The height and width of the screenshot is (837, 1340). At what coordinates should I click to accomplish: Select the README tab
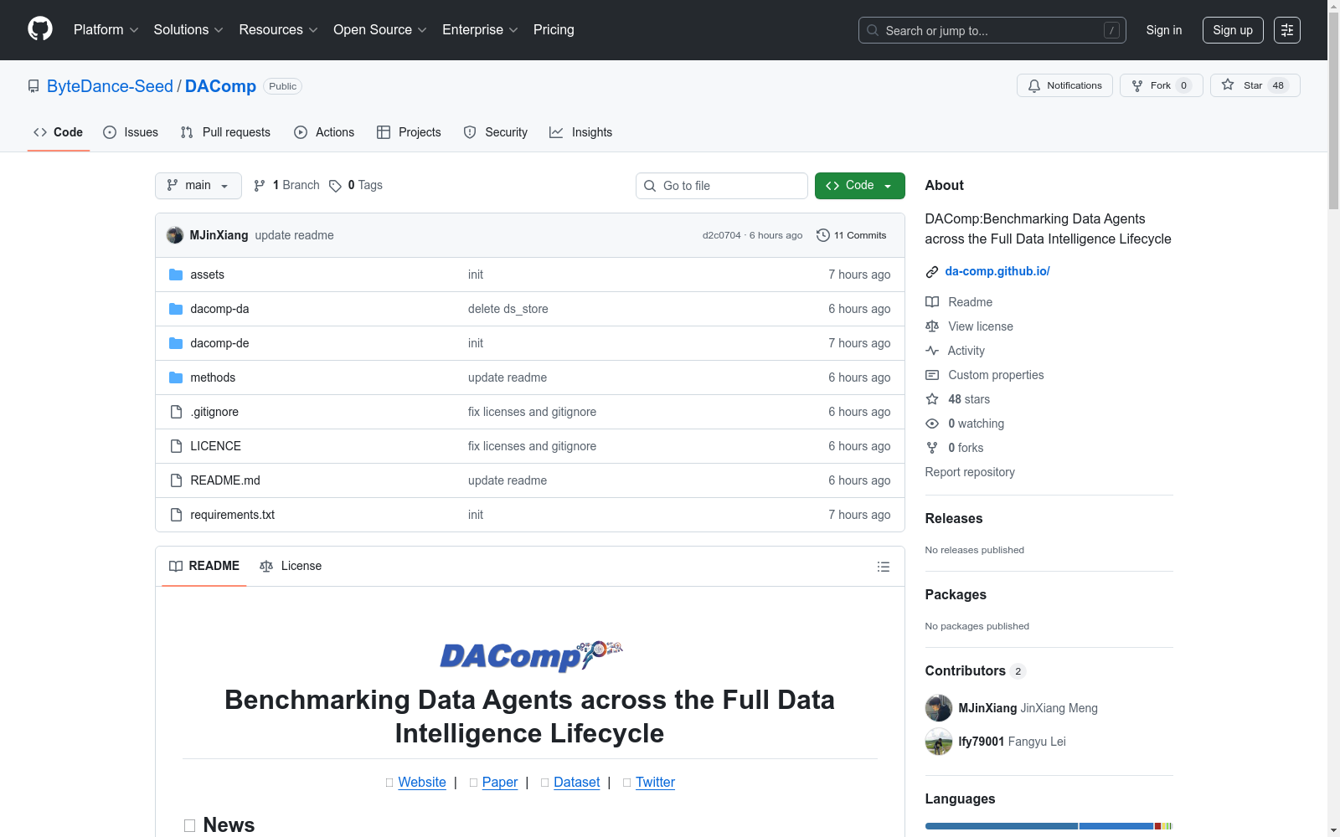tap(204, 567)
